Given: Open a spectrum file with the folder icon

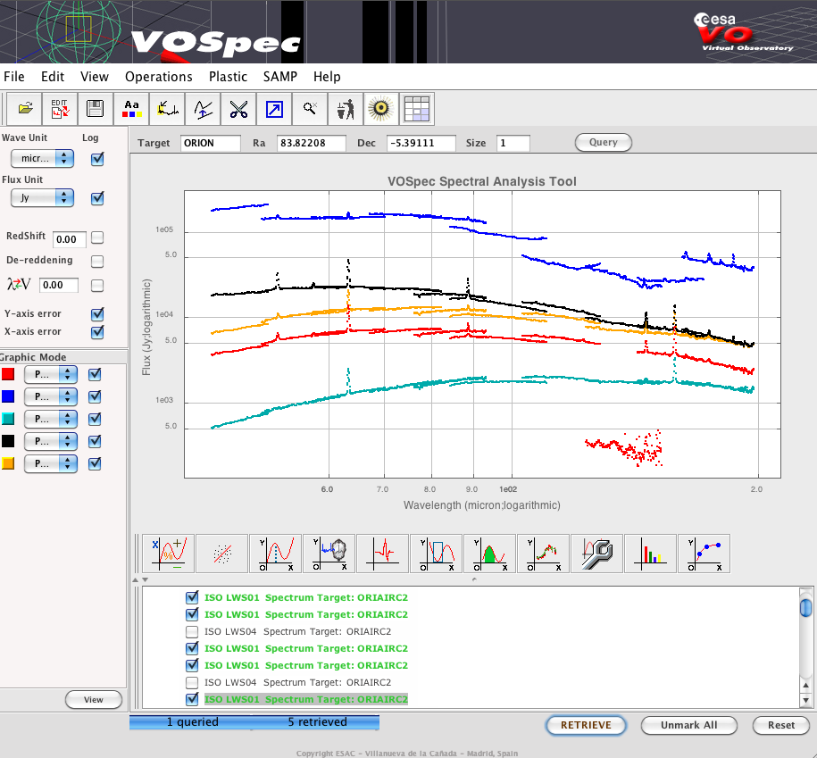Looking at the screenshot, I should pyautogui.click(x=24, y=109).
